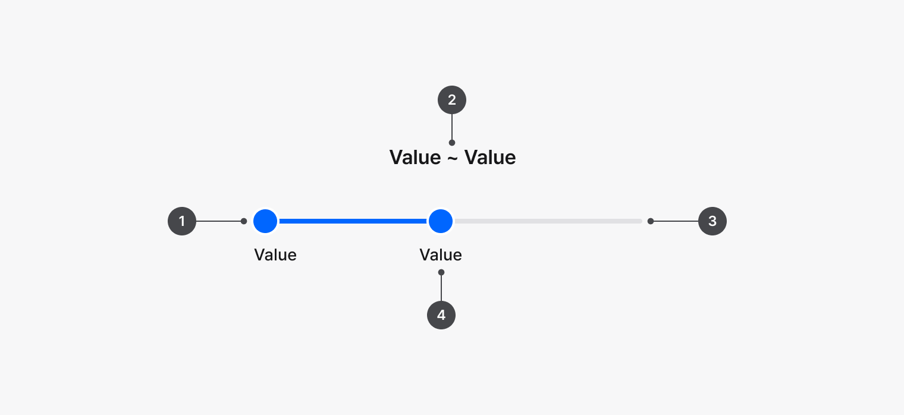Click the dot ending badge 3's leader line
Viewport: 904px width, 415px height.
(x=651, y=221)
